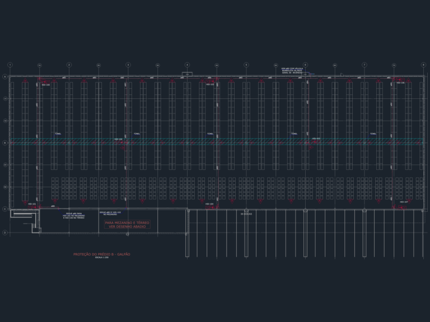Click the HID-100 hydrant label

point(46,85)
